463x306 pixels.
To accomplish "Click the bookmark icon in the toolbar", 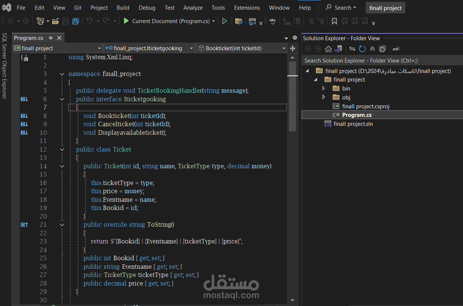I will [x=334, y=21].
